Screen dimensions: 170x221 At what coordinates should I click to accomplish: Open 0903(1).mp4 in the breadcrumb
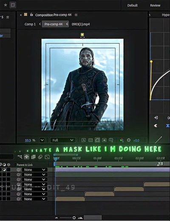[x=81, y=24]
